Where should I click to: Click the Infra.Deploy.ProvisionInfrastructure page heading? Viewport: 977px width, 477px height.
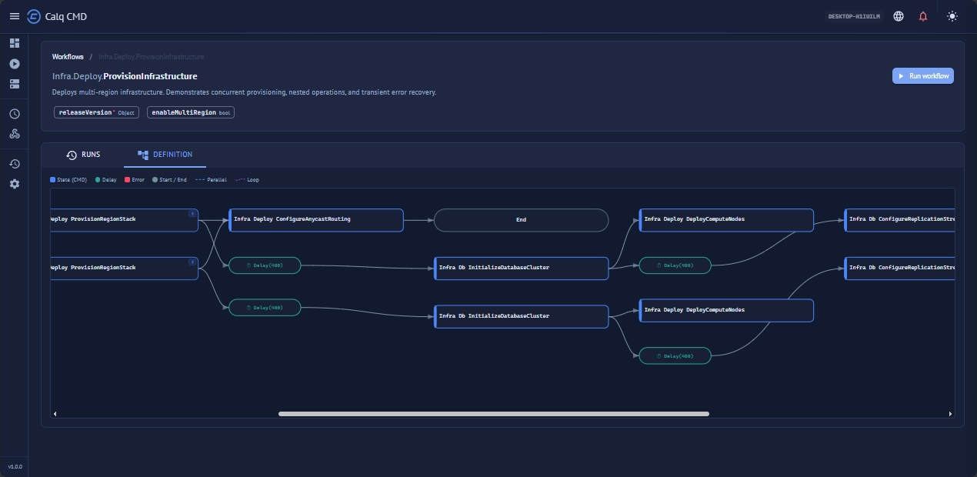[x=125, y=76]
